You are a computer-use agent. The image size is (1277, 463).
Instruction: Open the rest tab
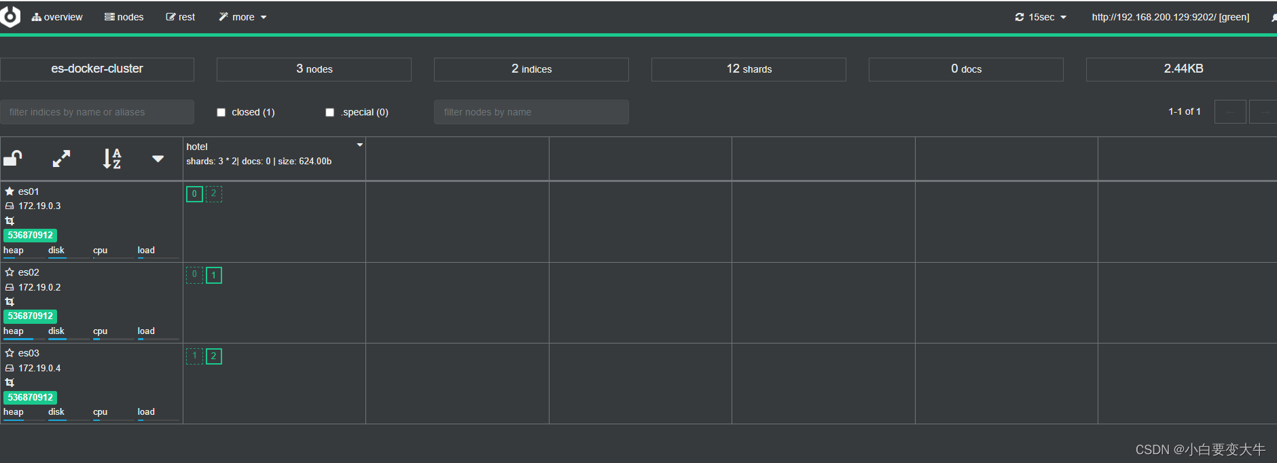180,17
